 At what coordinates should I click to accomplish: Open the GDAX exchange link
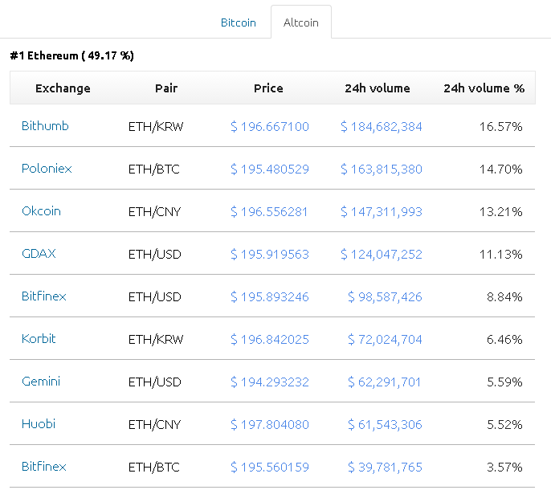click(x=39, y=254)
